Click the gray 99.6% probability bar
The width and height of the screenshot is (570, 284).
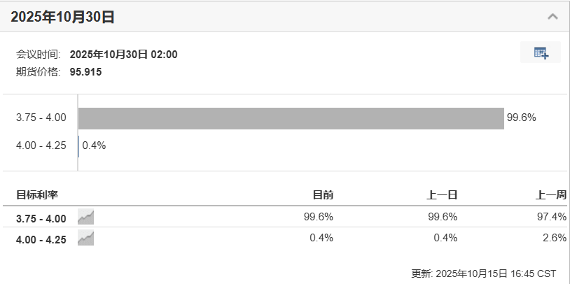point(291,118)
